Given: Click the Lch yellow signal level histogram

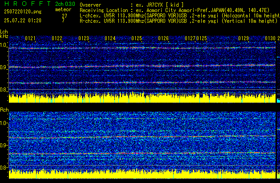Looking at the screenshot, I should (142, 98).
